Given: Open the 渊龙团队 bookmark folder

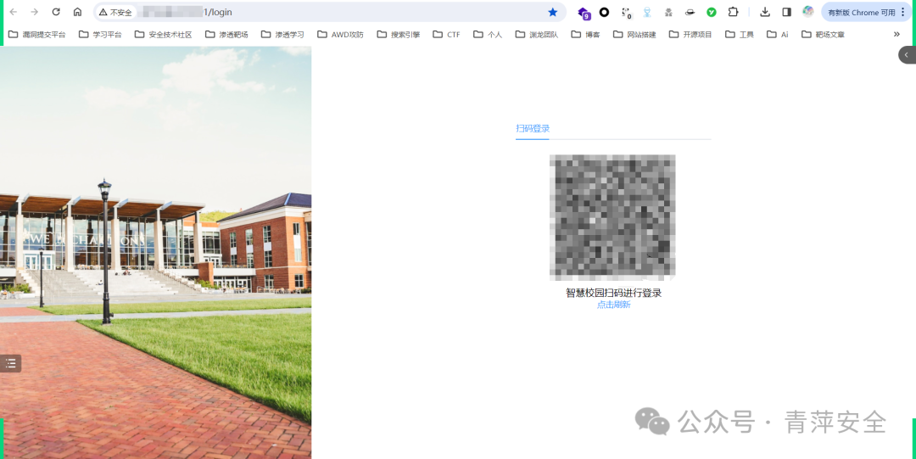Looking at the screenshot, I should [536, 35].
